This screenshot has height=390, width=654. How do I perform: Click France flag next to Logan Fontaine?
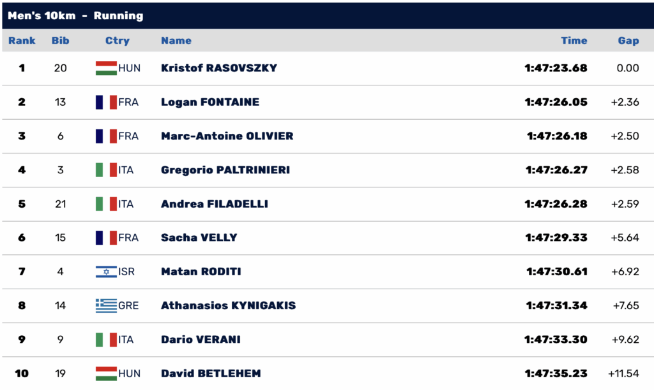106,102
